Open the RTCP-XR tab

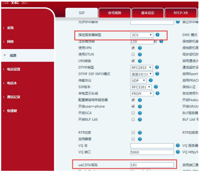point(181,13)
